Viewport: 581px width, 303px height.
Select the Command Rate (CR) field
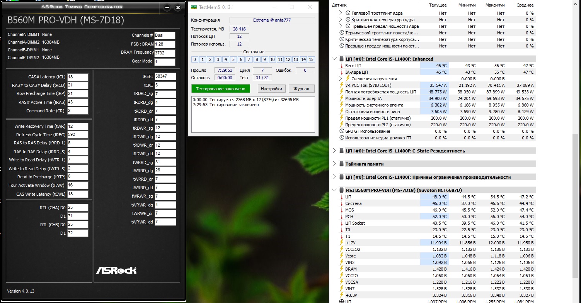[x=78, y=111]
